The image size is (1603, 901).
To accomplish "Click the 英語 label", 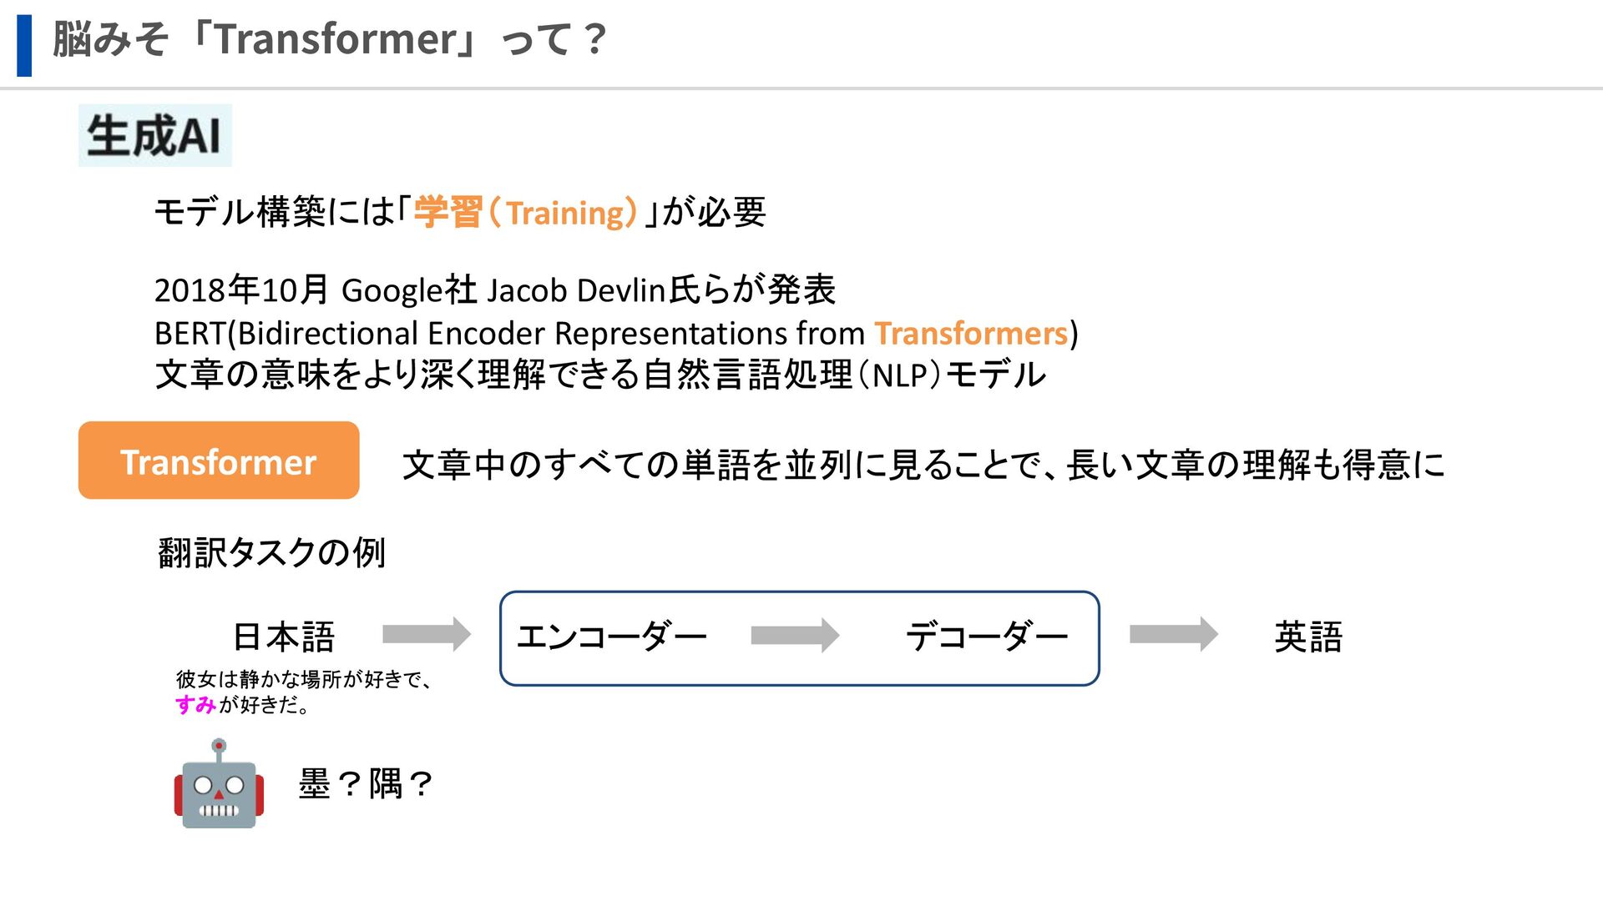I will click(x=1308, y=637).
